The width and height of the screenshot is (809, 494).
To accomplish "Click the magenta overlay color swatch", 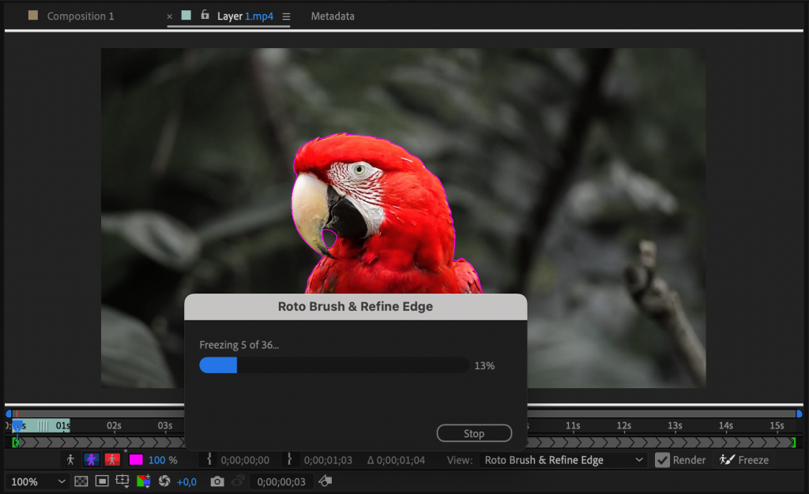I will point(136,459).
